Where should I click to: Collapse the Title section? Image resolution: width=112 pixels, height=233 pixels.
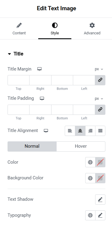pos(15,54)
